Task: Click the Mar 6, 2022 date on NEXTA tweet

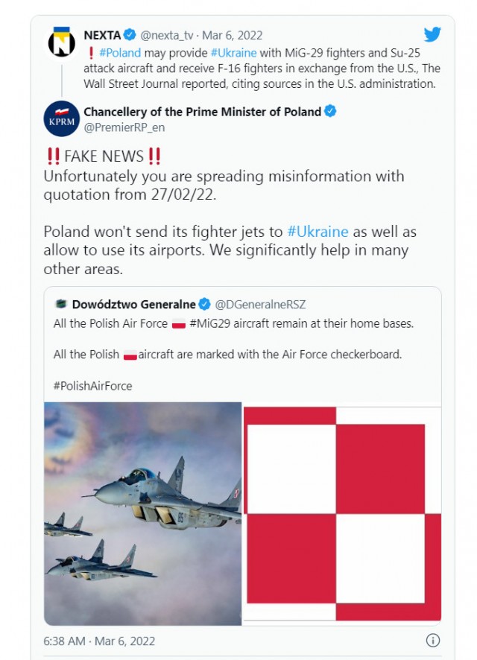Action: tap(233, 35)
